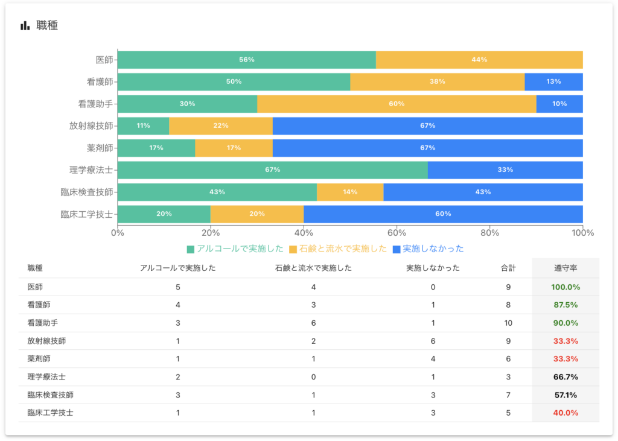Select the 医師 56% green bar segment

click(x=246, y=60)
